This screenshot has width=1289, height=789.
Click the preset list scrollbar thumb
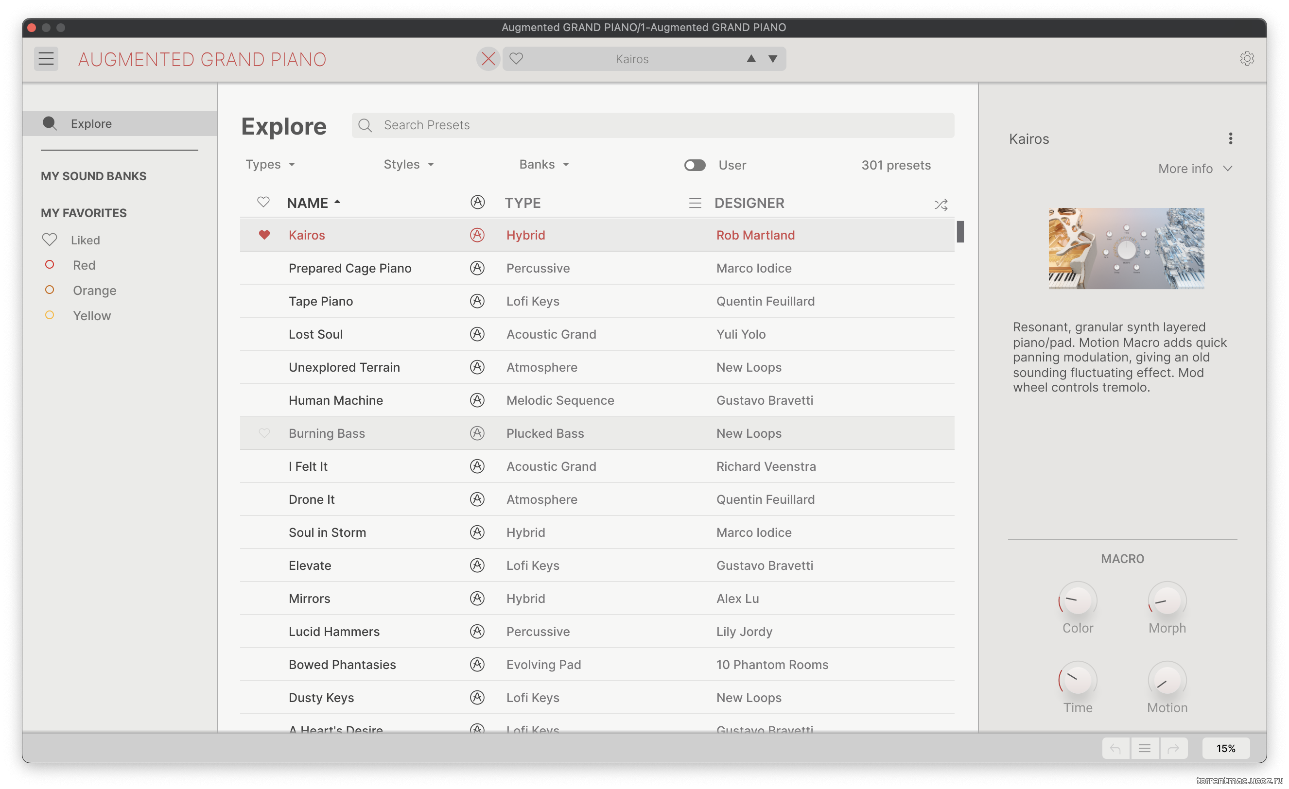960,232
